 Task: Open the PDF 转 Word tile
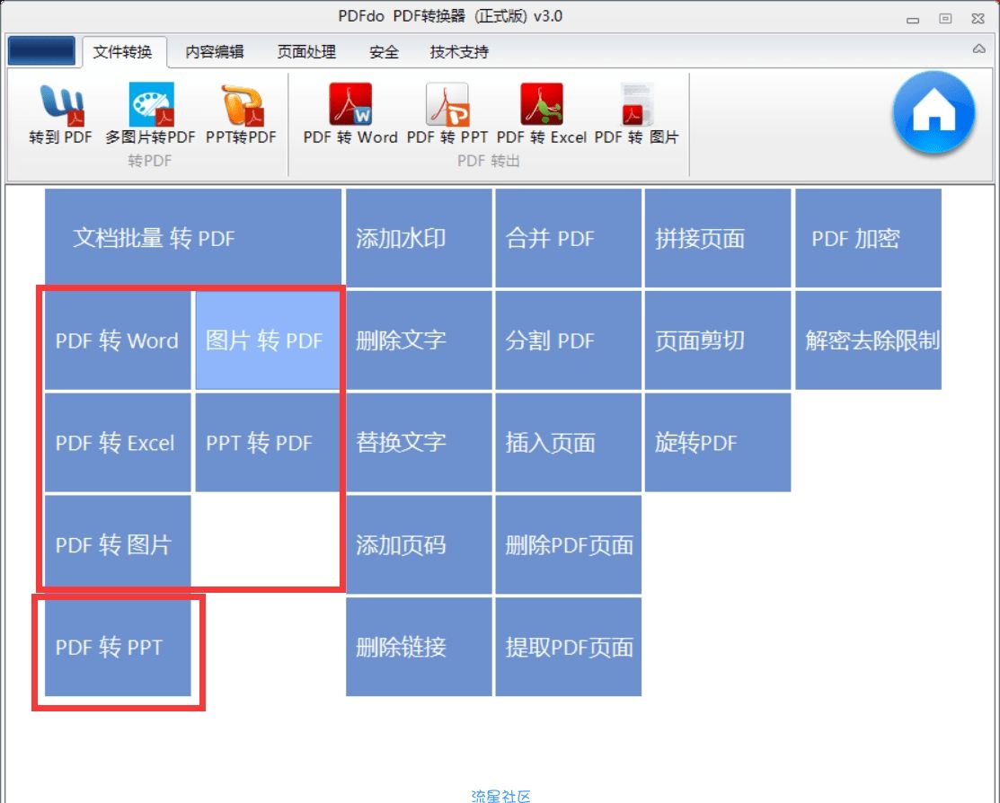click(118, 340)
